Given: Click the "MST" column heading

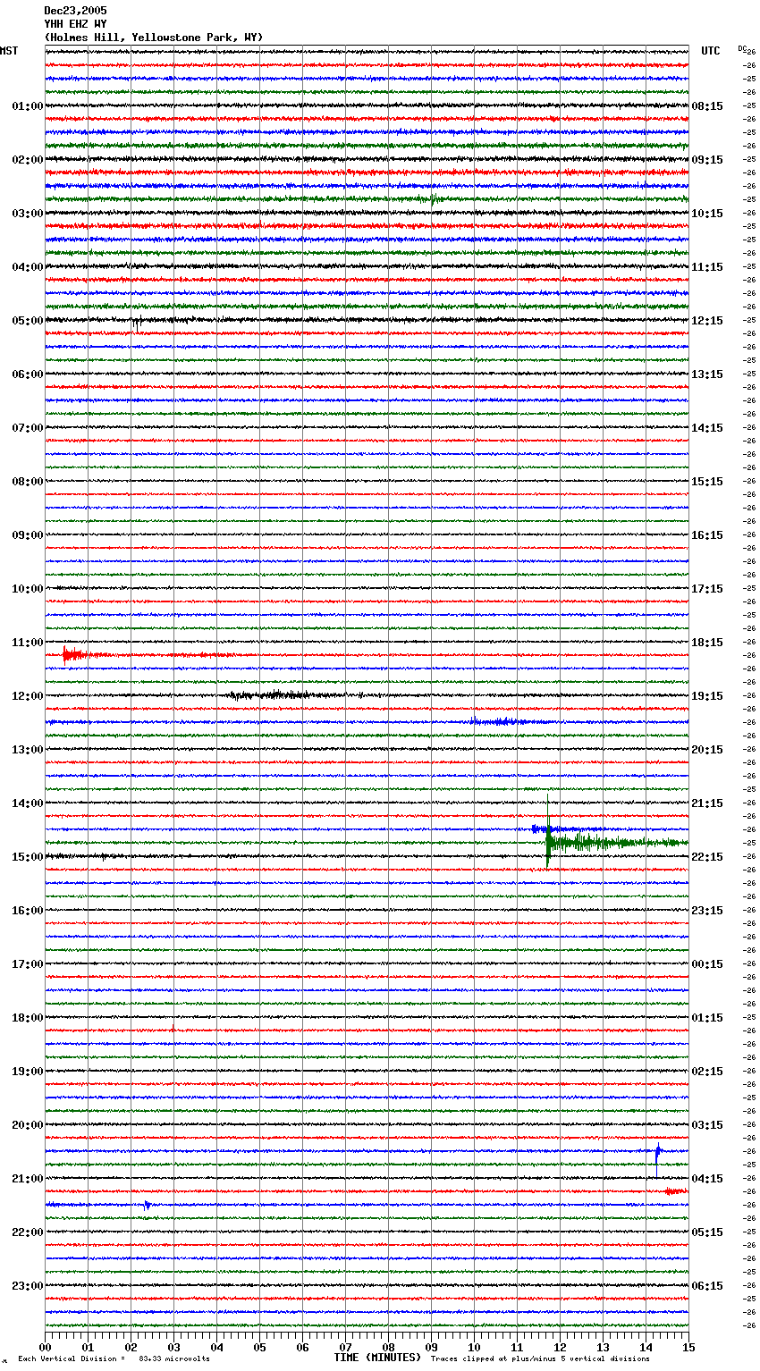Looking at the screenshot, I should coord(9,51).
